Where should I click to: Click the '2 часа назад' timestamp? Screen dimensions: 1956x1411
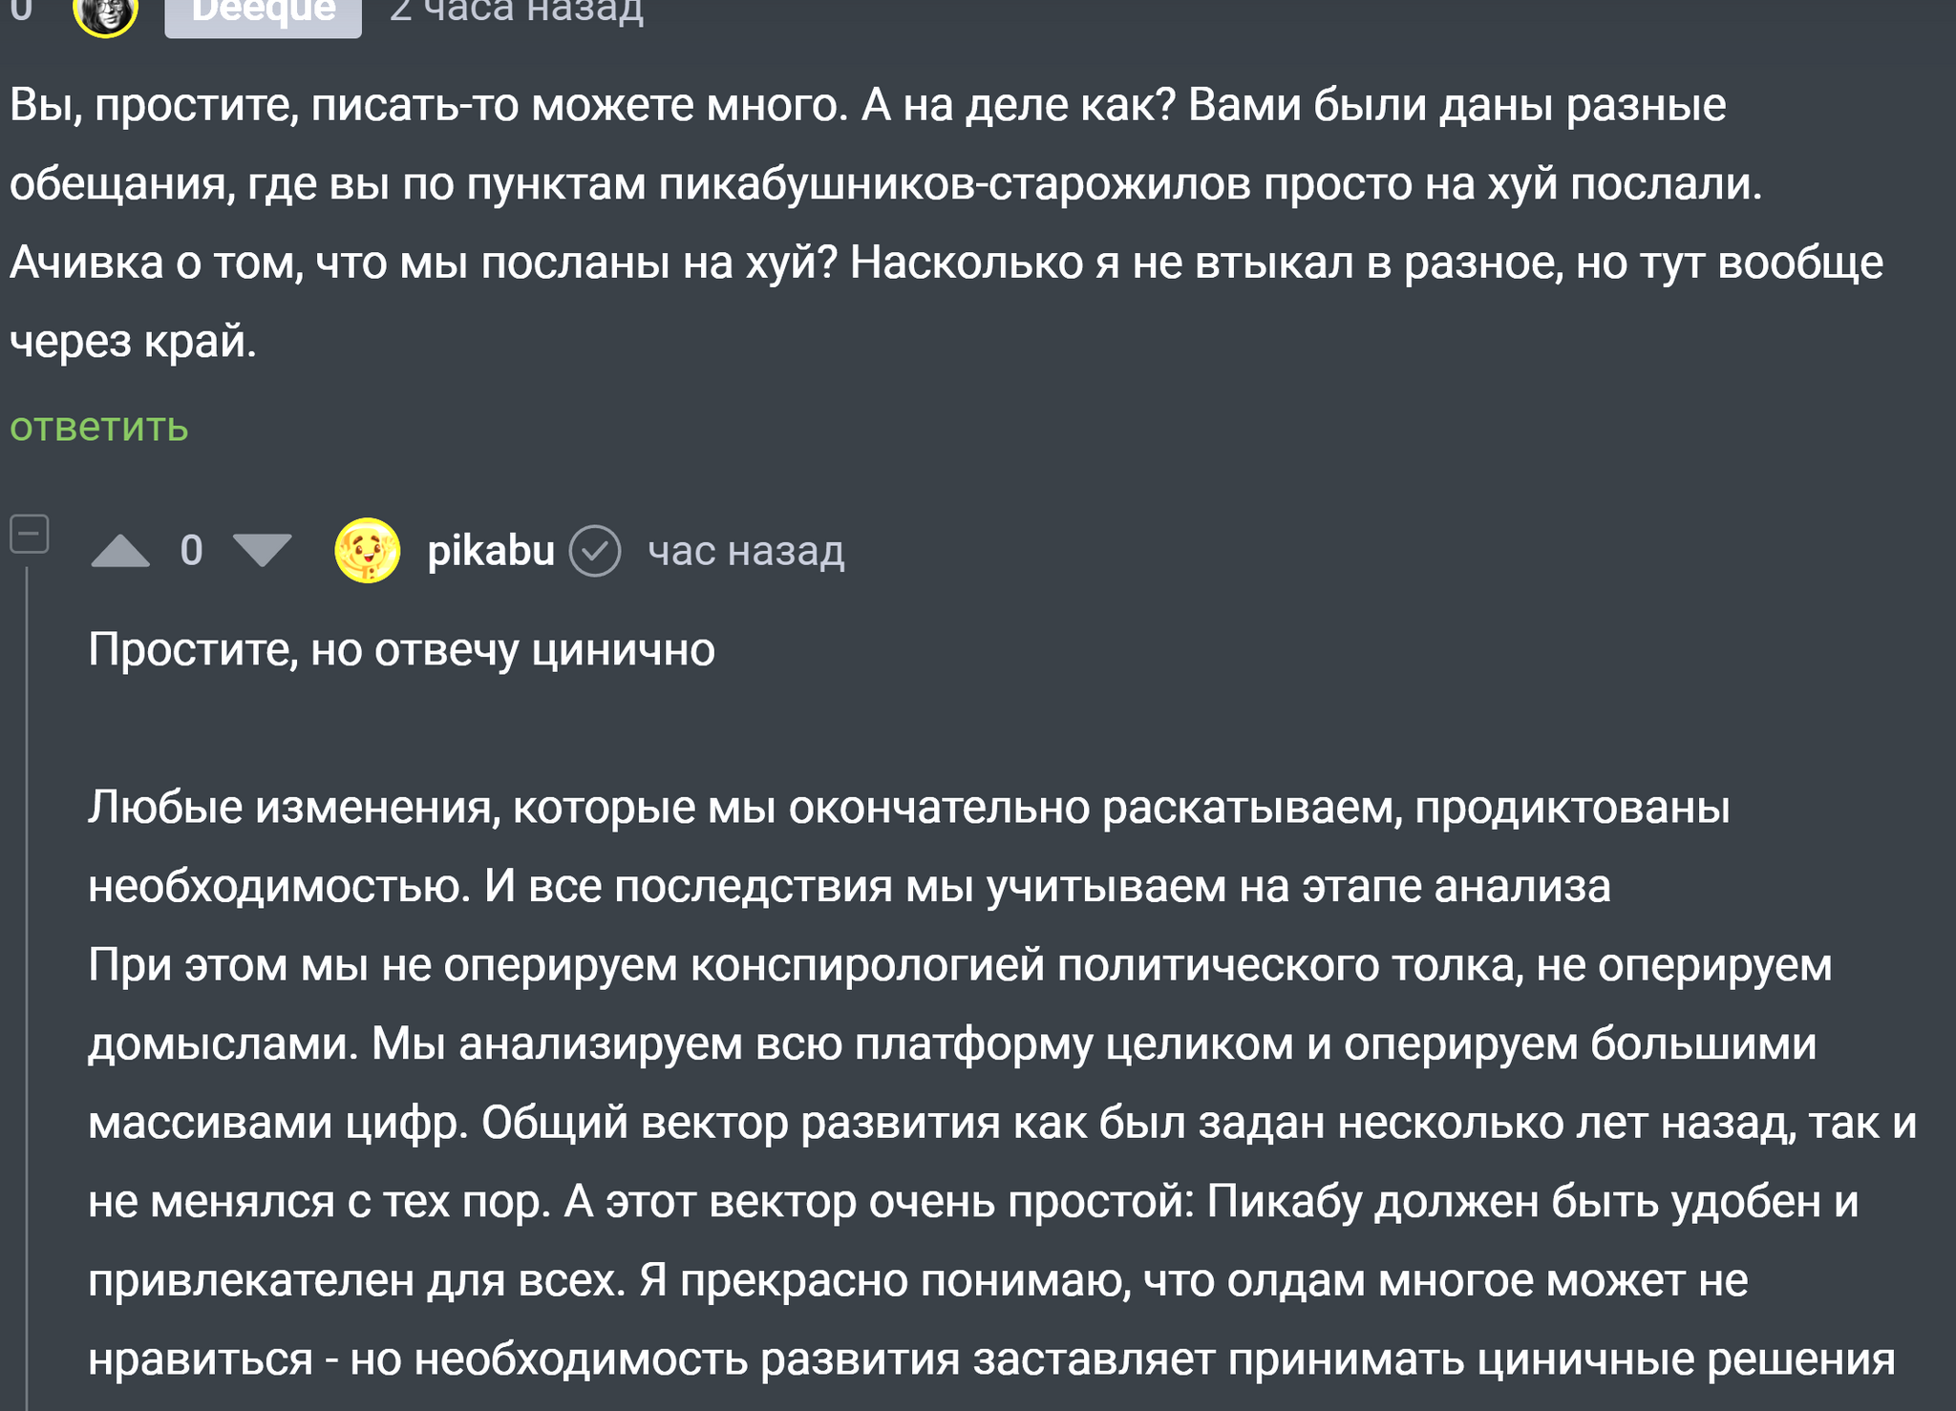[517, 11]
